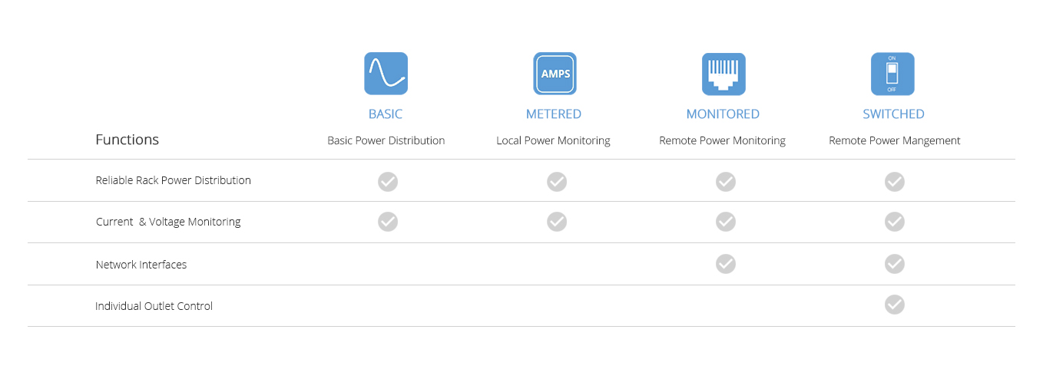Select the Network Interfaces row label

(141, 265)
